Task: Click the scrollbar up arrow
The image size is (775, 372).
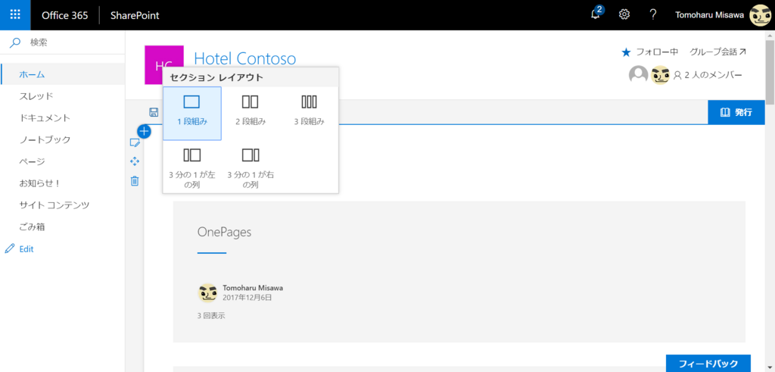Action: pyautogui.click(x=770, y=36)
